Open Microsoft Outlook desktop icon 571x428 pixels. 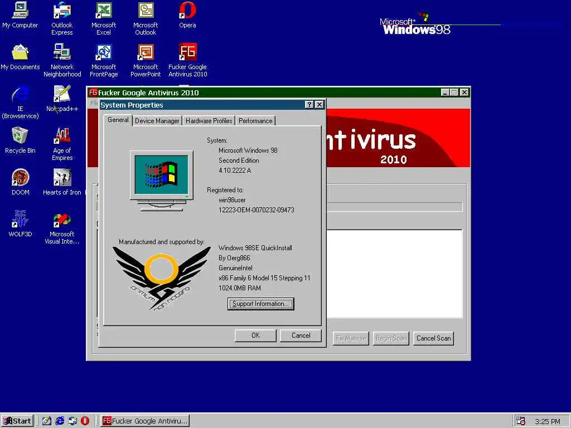point(146,18)
